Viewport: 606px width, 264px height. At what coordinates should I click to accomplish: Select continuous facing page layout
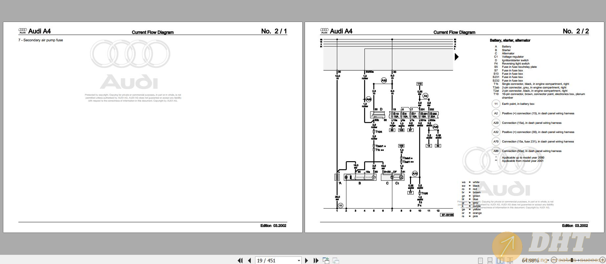(510, 260)
